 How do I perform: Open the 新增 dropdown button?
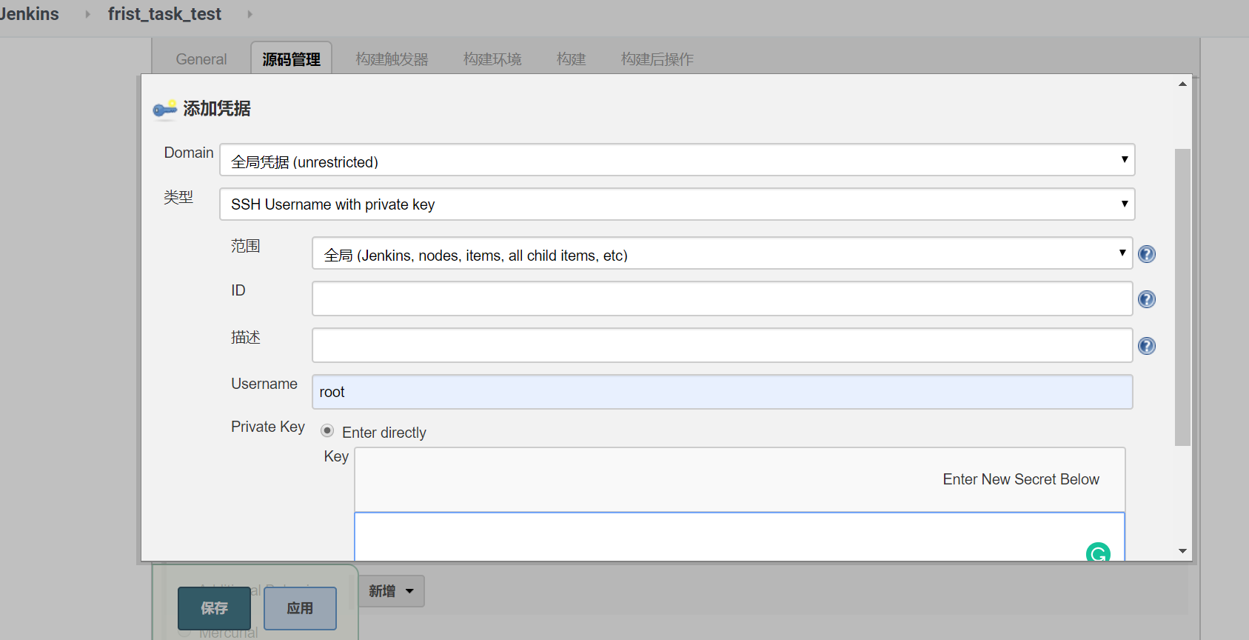click(x=391, y=591)
